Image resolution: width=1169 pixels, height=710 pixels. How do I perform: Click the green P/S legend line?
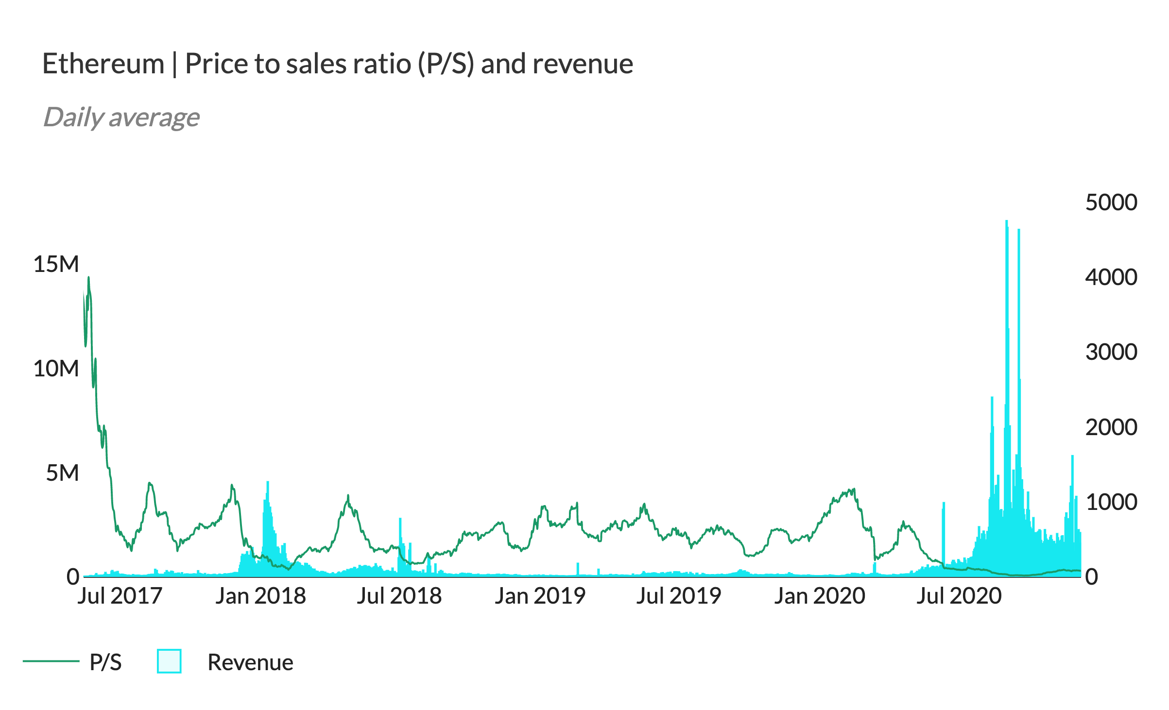[51, 661]
